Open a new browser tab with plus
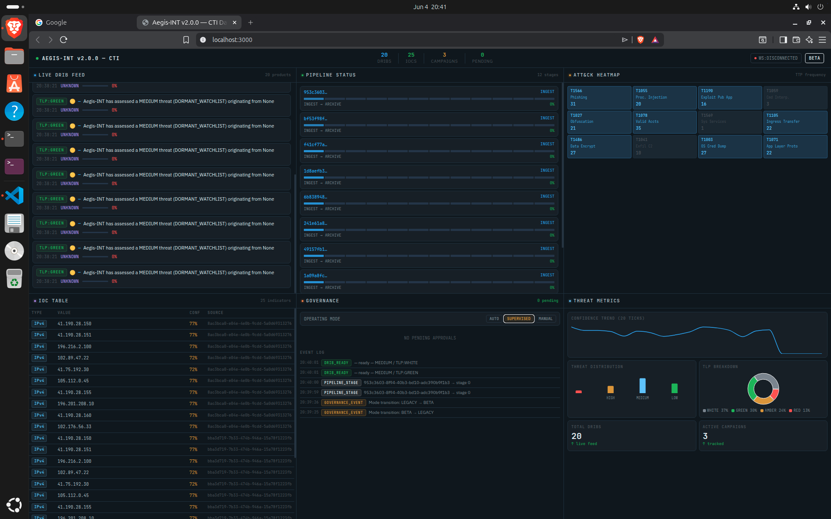The height and width of the screenshot is (519, 831). (x=251, y=22)
